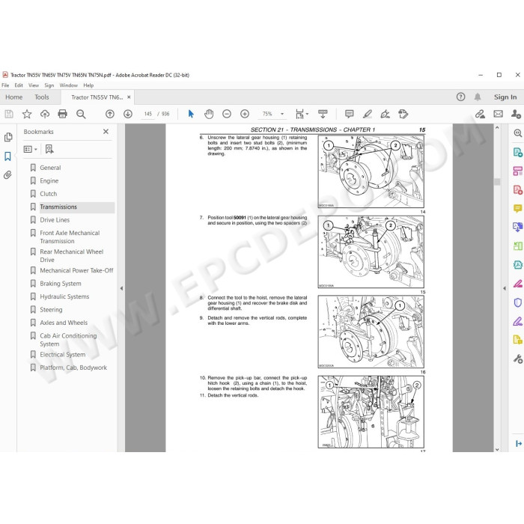Open the Electrical System bookmark
Viewport: 524px width, 524px height.
62,355
